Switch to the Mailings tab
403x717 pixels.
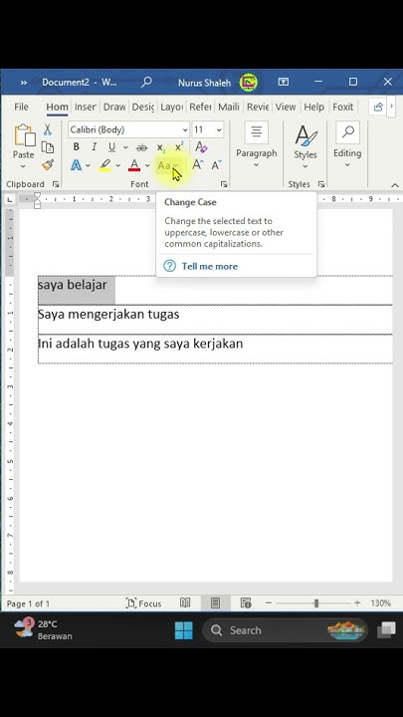(229, 107)
